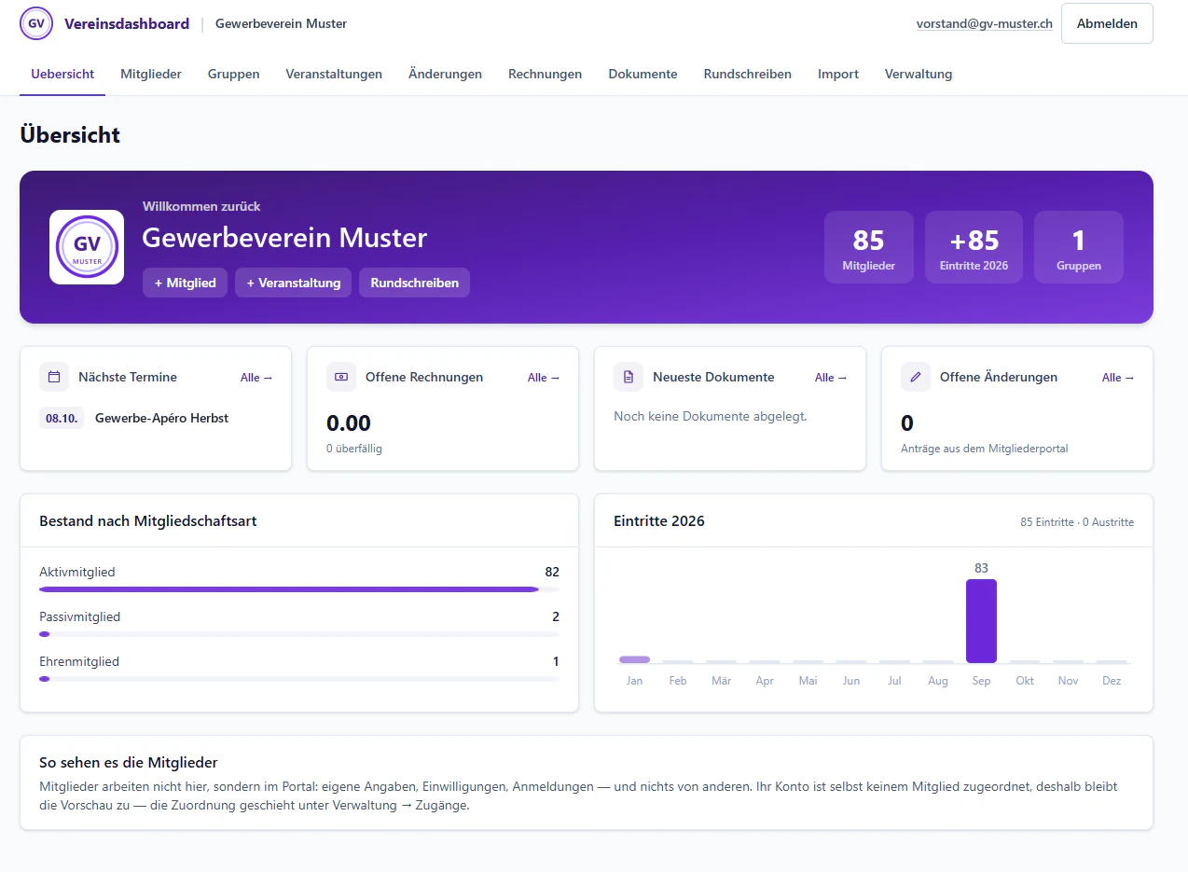Click the pencil icon beside Offene Änderungen
Screen dimensions: 1188x872
[x=916, y=377]
